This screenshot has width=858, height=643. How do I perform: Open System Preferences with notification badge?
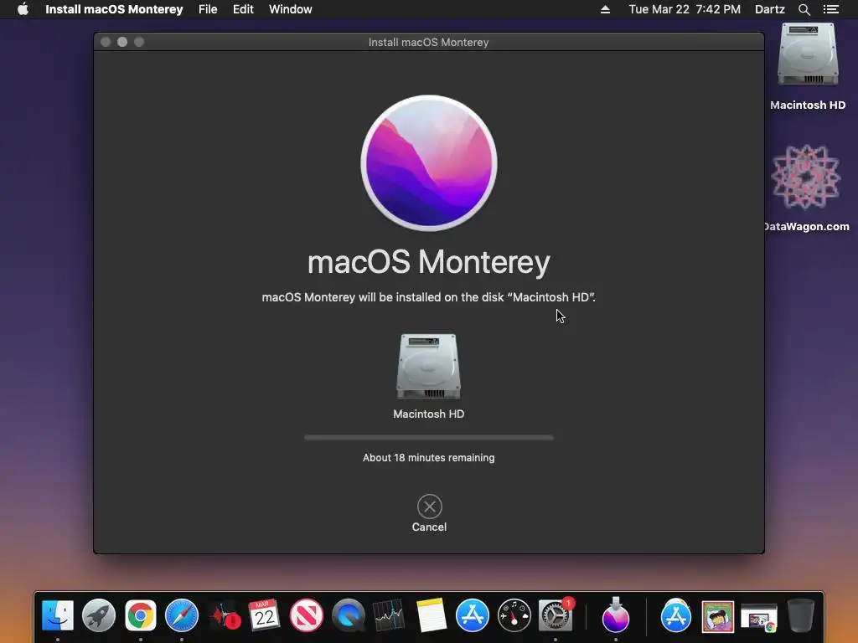tap(556, 615)
